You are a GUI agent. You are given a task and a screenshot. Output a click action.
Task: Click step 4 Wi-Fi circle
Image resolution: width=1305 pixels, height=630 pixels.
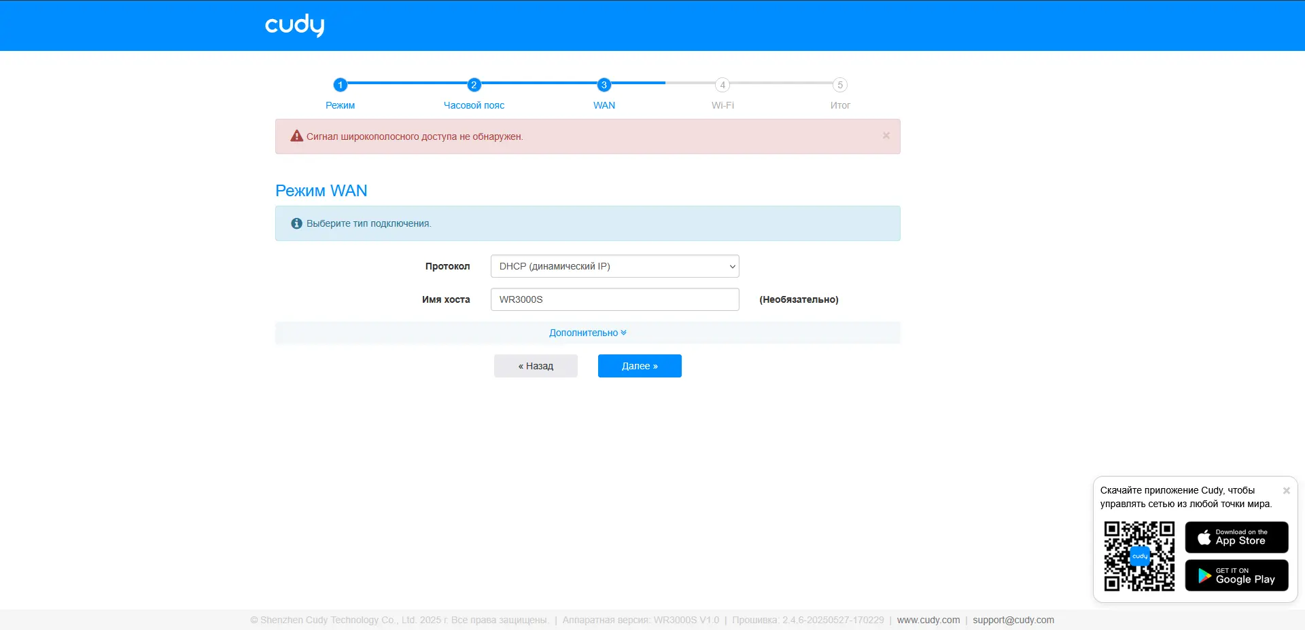[723, 85]
